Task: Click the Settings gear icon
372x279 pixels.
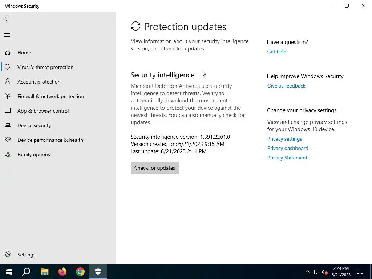Action: 8,254
